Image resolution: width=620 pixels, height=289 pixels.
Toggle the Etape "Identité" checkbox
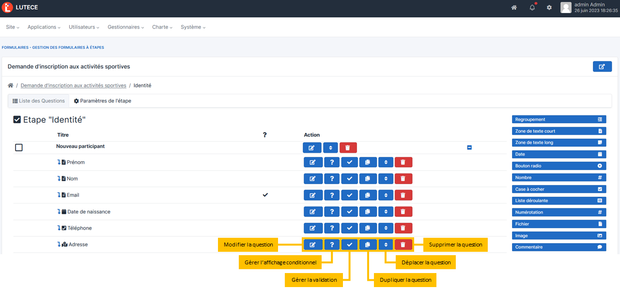tap(17, 120)
